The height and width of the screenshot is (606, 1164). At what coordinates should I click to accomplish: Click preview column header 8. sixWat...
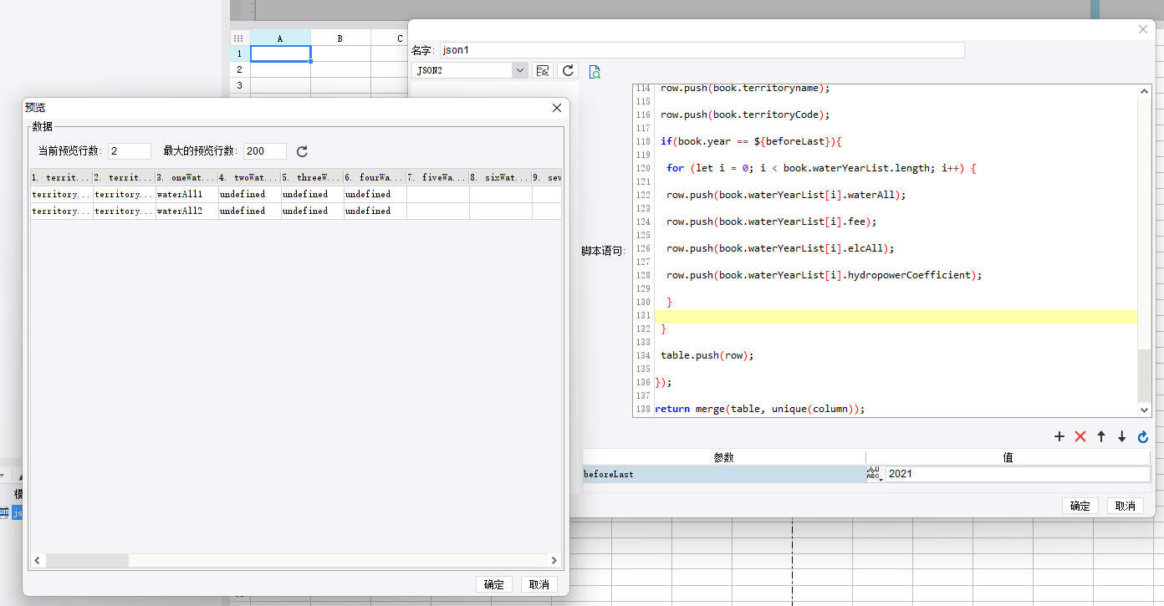tap(500, 178)
